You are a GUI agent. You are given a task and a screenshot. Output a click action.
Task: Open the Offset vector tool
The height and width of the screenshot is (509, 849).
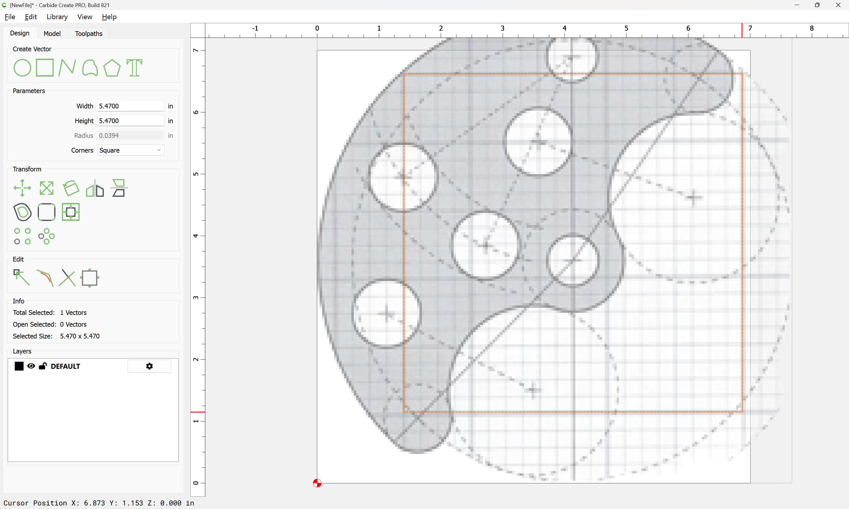(22, 212)
